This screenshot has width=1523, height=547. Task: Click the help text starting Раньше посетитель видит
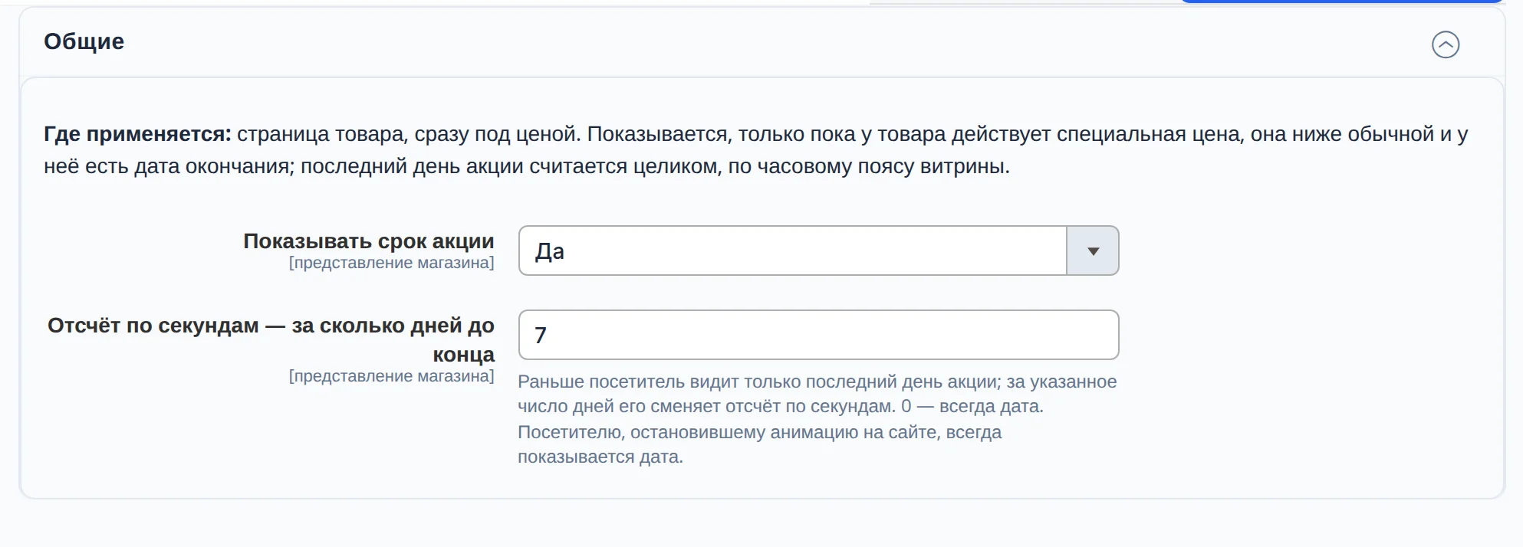point(817,419)
